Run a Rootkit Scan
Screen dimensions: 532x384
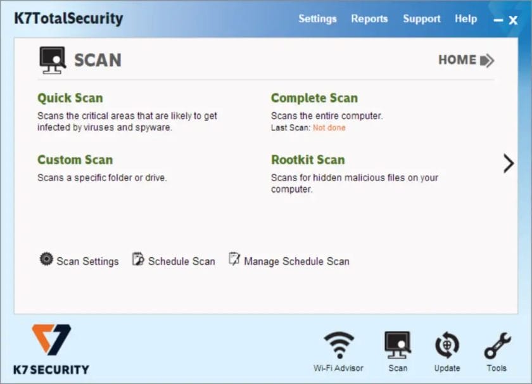point(308,160)
